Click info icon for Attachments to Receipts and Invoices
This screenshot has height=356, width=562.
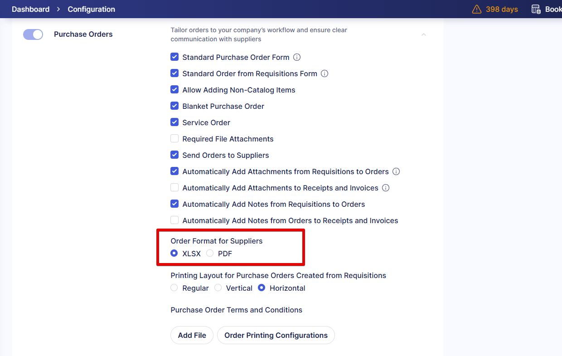click(x=386, y=188)
